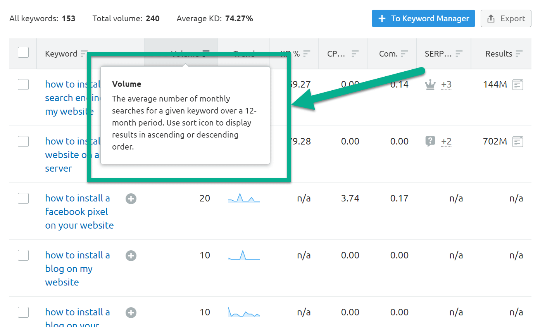The height and width of the screenshot is (327, 533).
Task: Click the crown SERP feature icon
Action: tap(430, 84)
